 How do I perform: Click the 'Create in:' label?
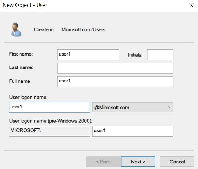click(x=45, y=29)
